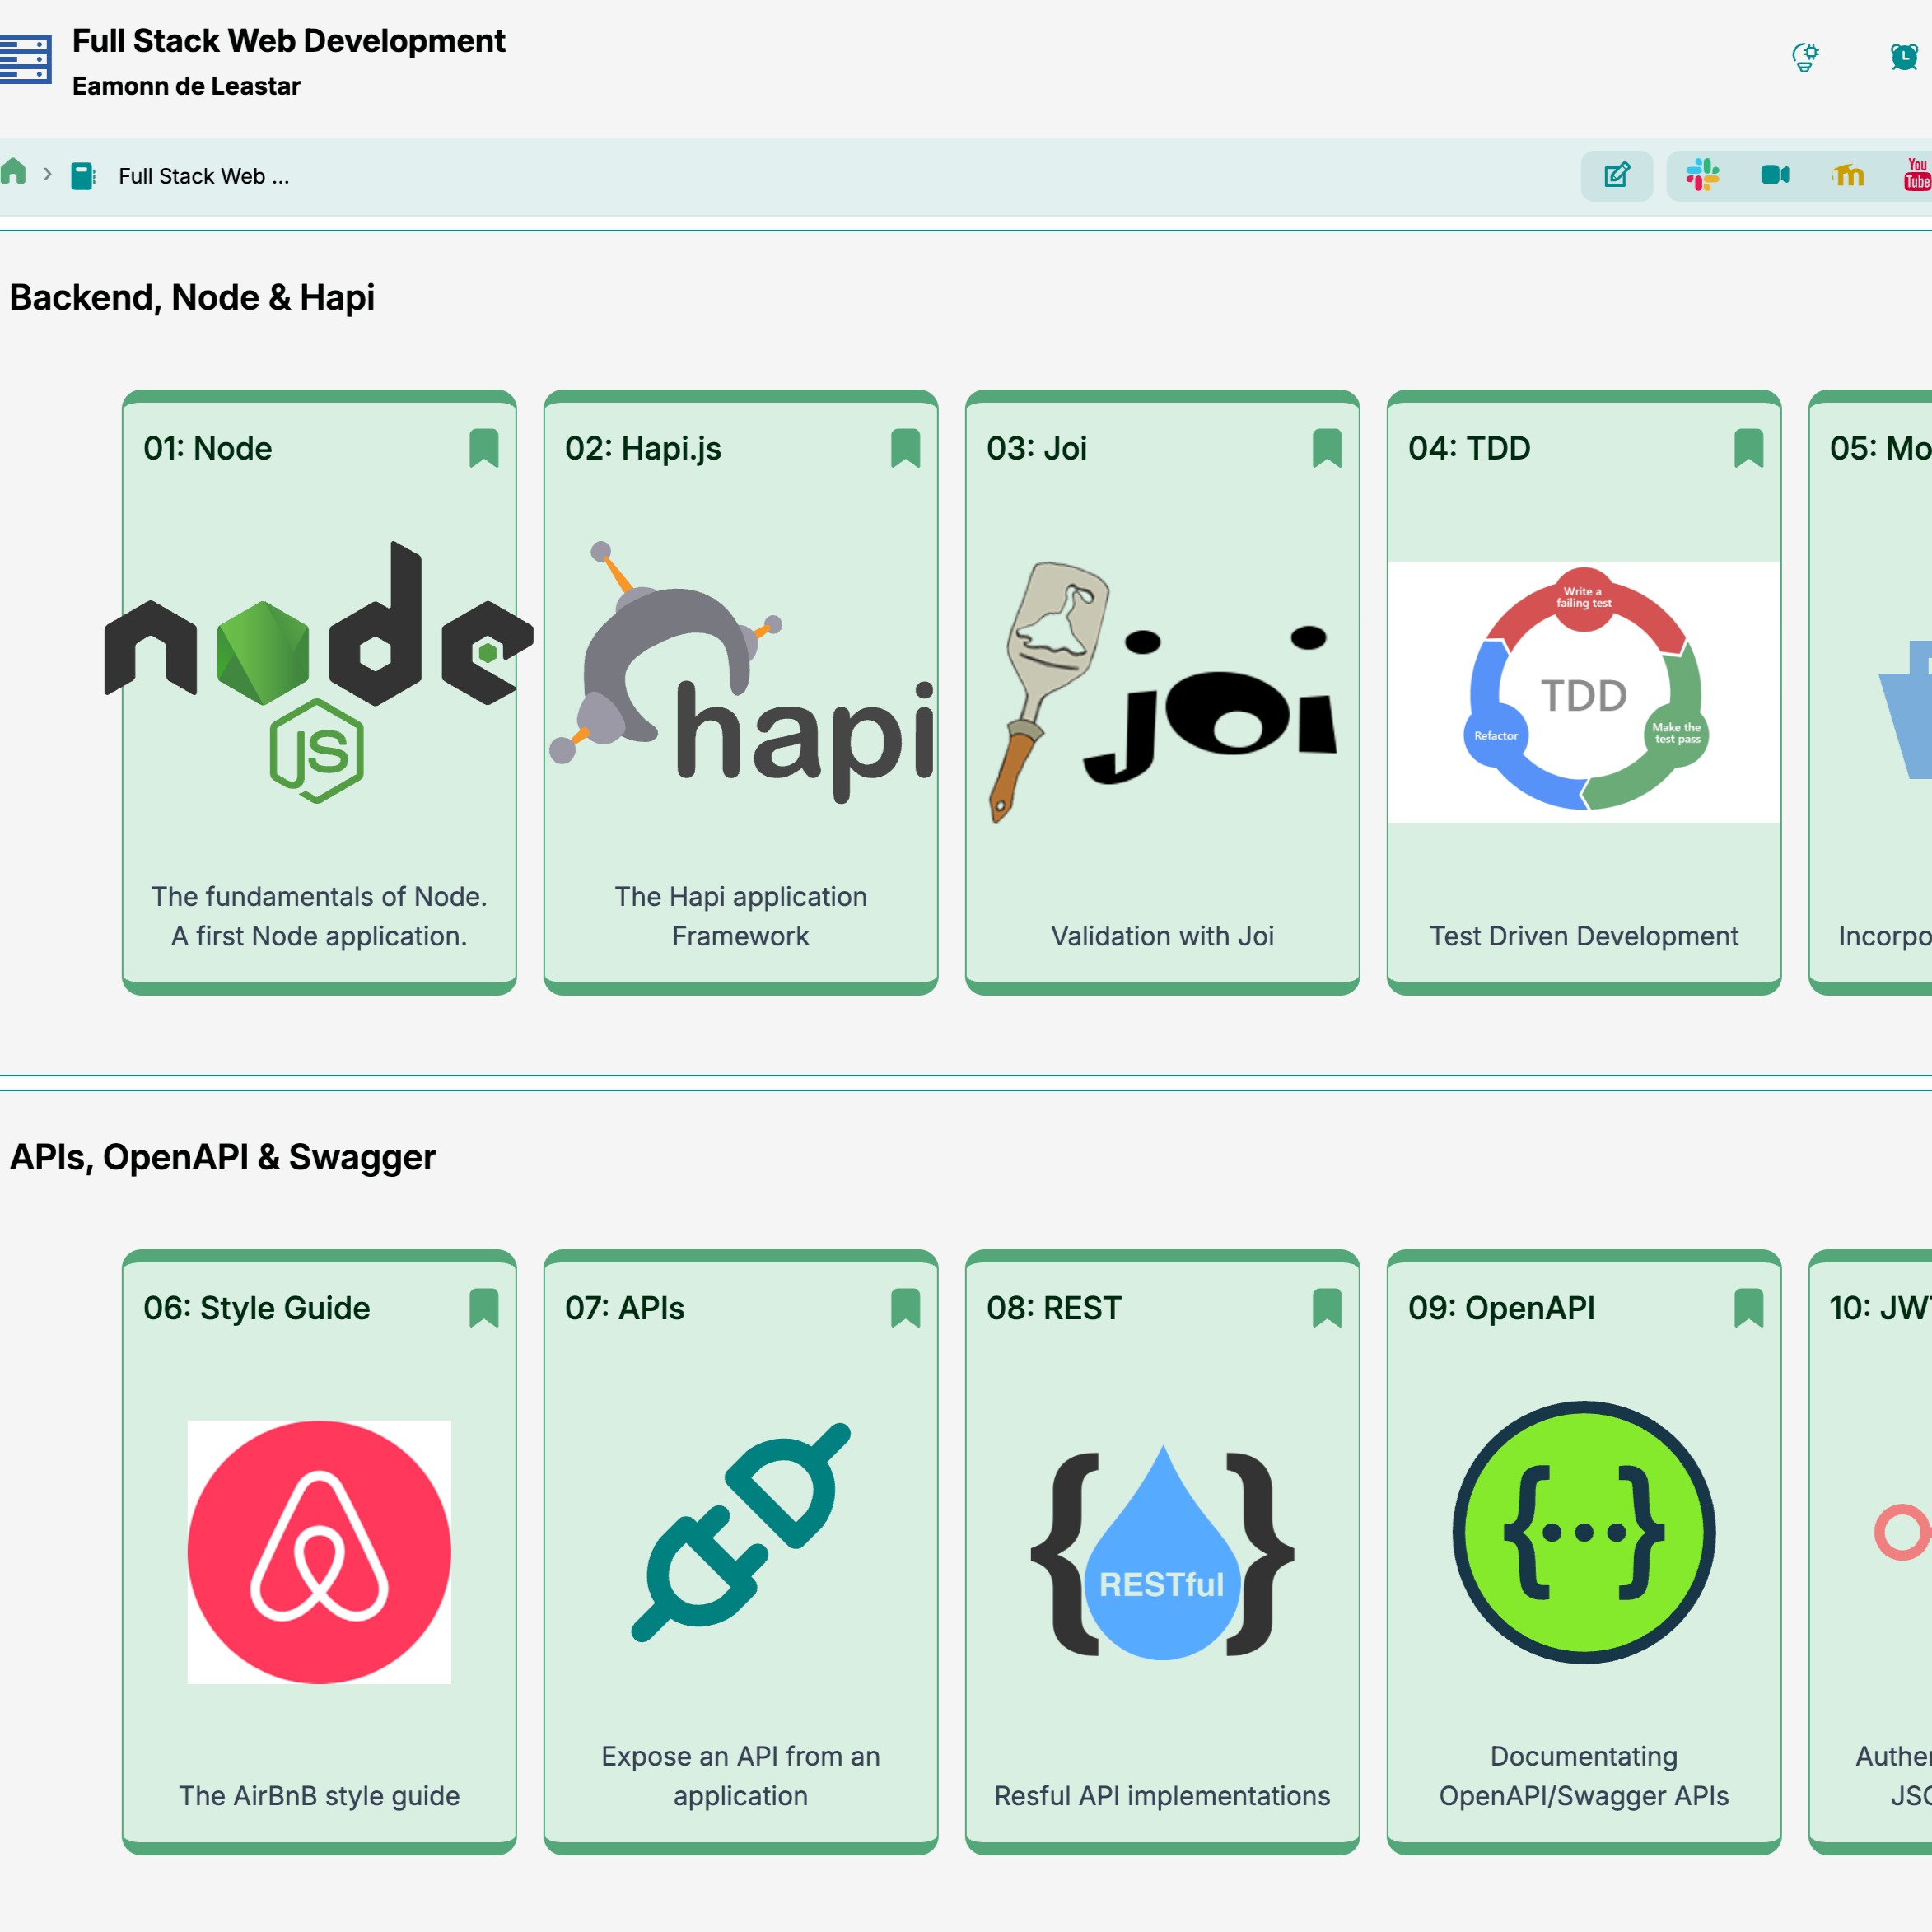Click the home icon in breadcrumb
This screenshot has width=1932, height=1932.
[13, 172]
